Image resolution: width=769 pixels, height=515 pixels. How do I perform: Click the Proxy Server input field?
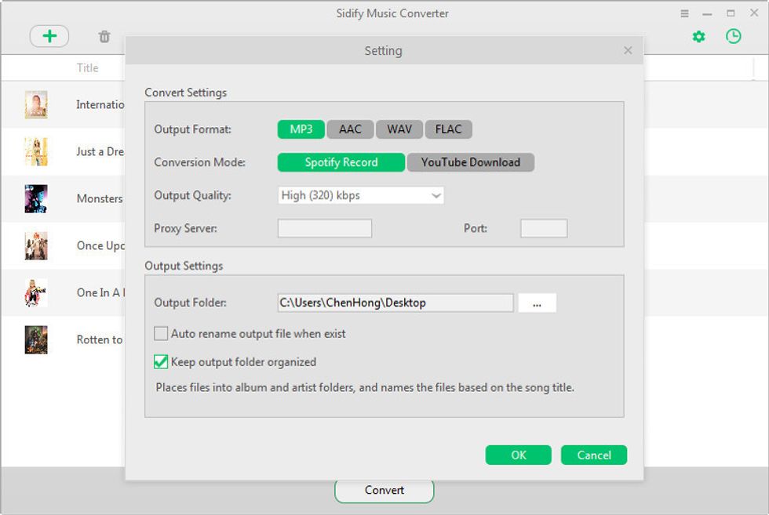(x=325, y=228)
